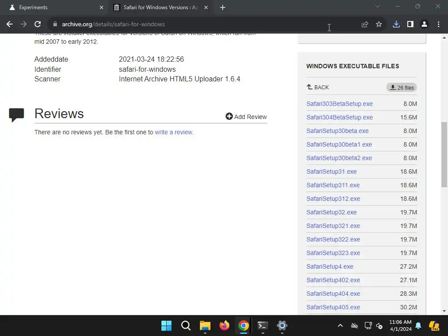Download SafariSetup322.exe
Screen dimensions: 448x336
(333, 239)
